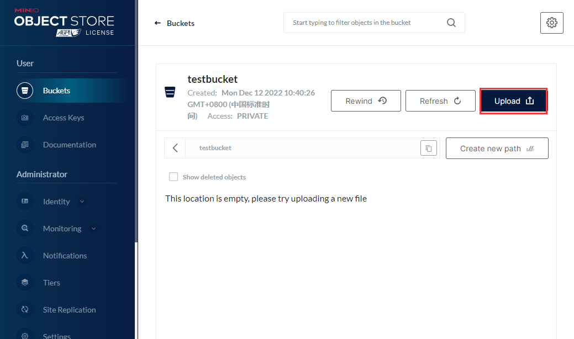Click the Site Replication sync icon
The height and width of the screenshot is (339, 574).
(x=25, y=310)
